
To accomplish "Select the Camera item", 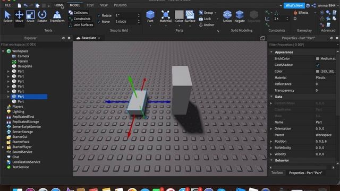I will tap(23, 56).
